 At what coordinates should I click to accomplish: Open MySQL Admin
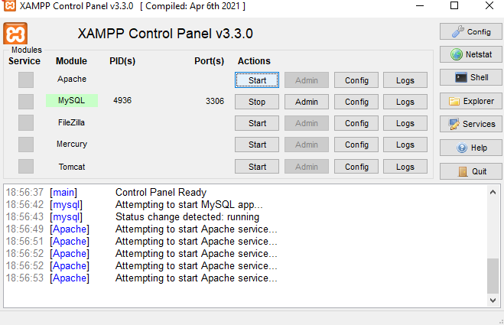click(x=307, y=102)
